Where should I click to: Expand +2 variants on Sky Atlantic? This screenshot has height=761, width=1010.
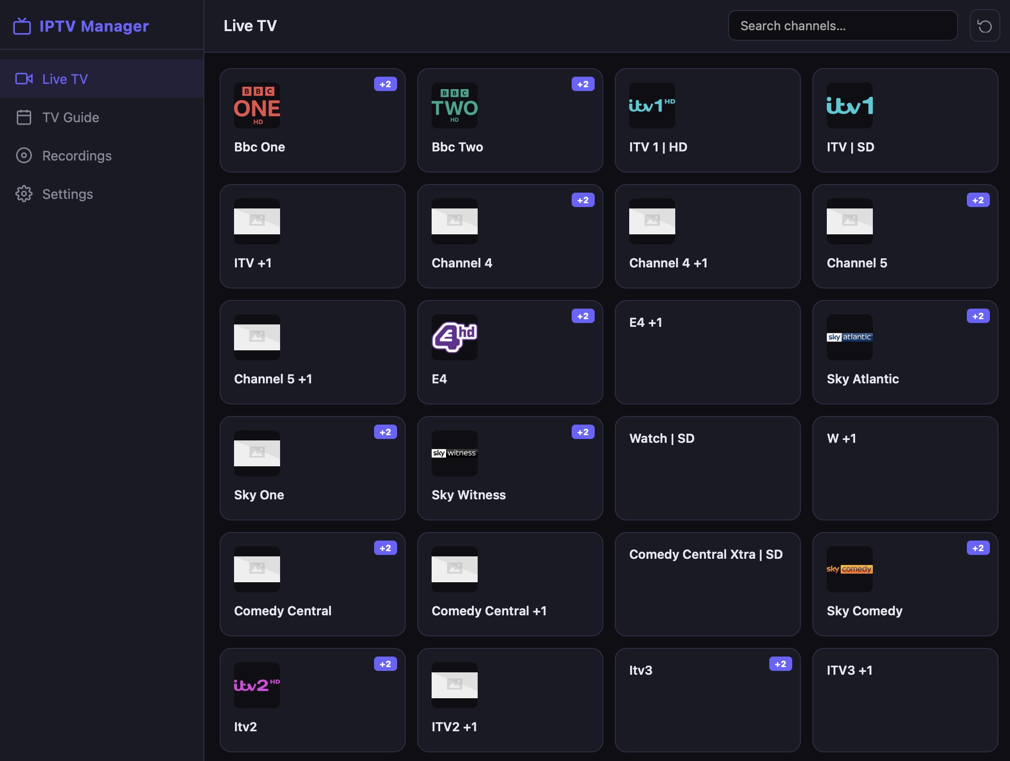[x=978, y=316]
